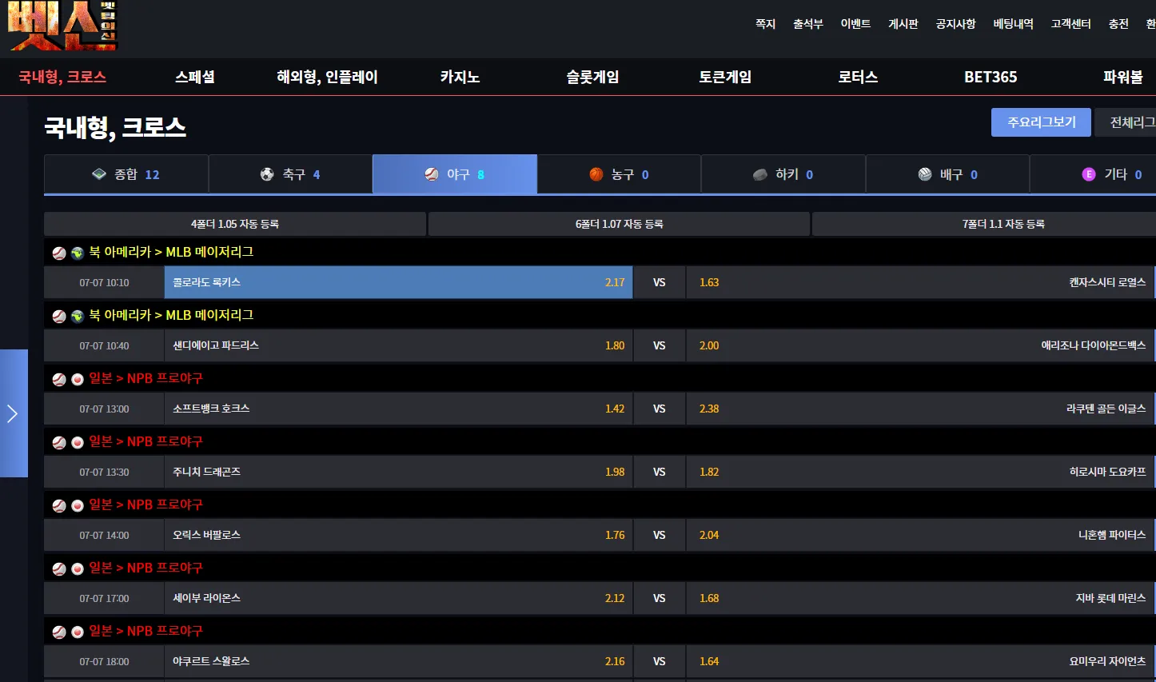
Task: Open 베팅내역 from the top bar
Action: (x=1013, y=24)
